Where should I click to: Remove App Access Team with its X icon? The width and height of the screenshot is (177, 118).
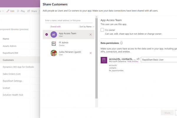[x=91, y=35]
